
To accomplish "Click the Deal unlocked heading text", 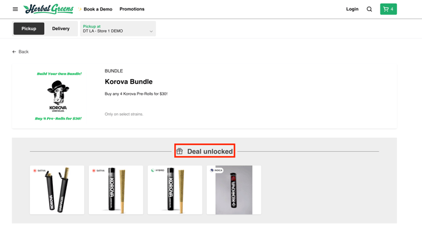I will [210, 151].
